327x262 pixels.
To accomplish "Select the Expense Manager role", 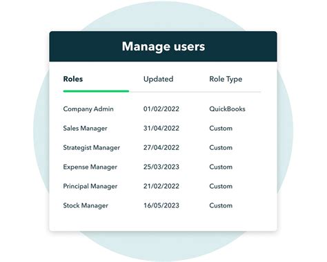I will click(x=90, y=167).
